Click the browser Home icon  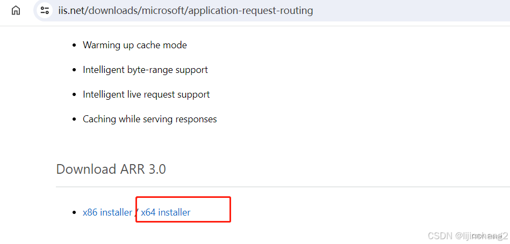16,10
